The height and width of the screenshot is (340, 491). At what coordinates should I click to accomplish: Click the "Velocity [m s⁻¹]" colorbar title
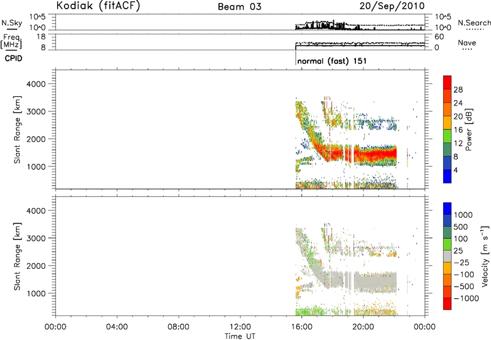click(485, 256)
